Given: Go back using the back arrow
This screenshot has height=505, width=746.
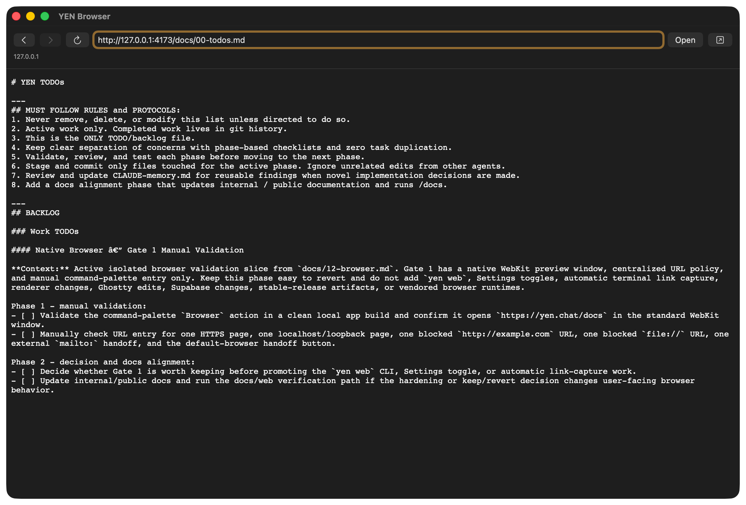Looking at the screenshot, I should click(24, 40).
